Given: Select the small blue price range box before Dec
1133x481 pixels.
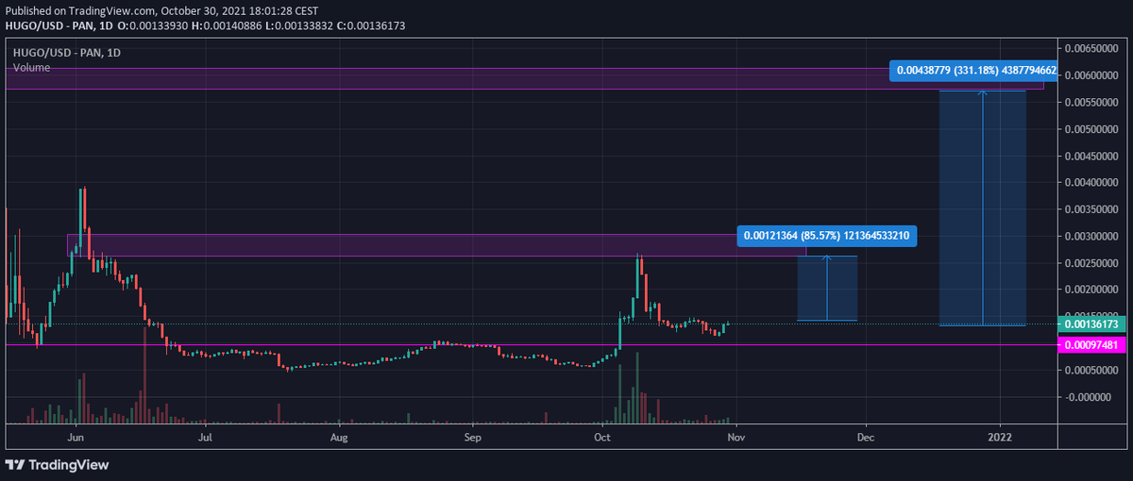Looking at the screenshot, I should (827, 289).
